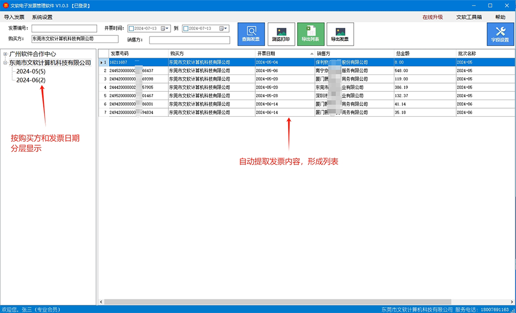Click the 导出列表 export list icon
The width and height of the screenshot is (516, 313).
[x=311, y=34]
